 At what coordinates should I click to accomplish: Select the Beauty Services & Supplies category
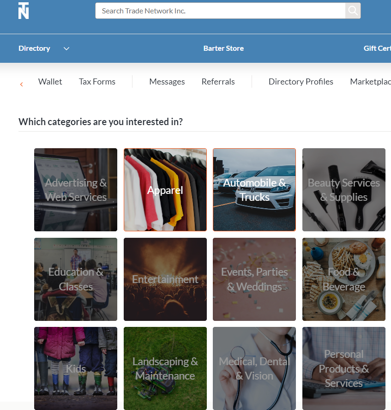click(343, 190)
